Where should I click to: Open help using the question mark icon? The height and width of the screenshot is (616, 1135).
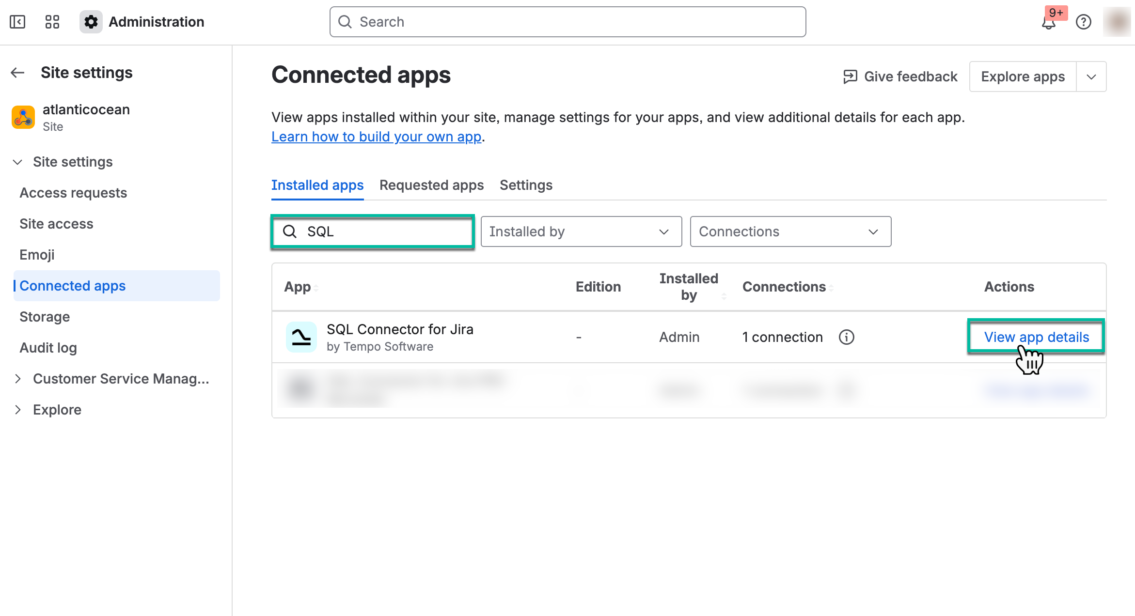(x=1084, y=22)
